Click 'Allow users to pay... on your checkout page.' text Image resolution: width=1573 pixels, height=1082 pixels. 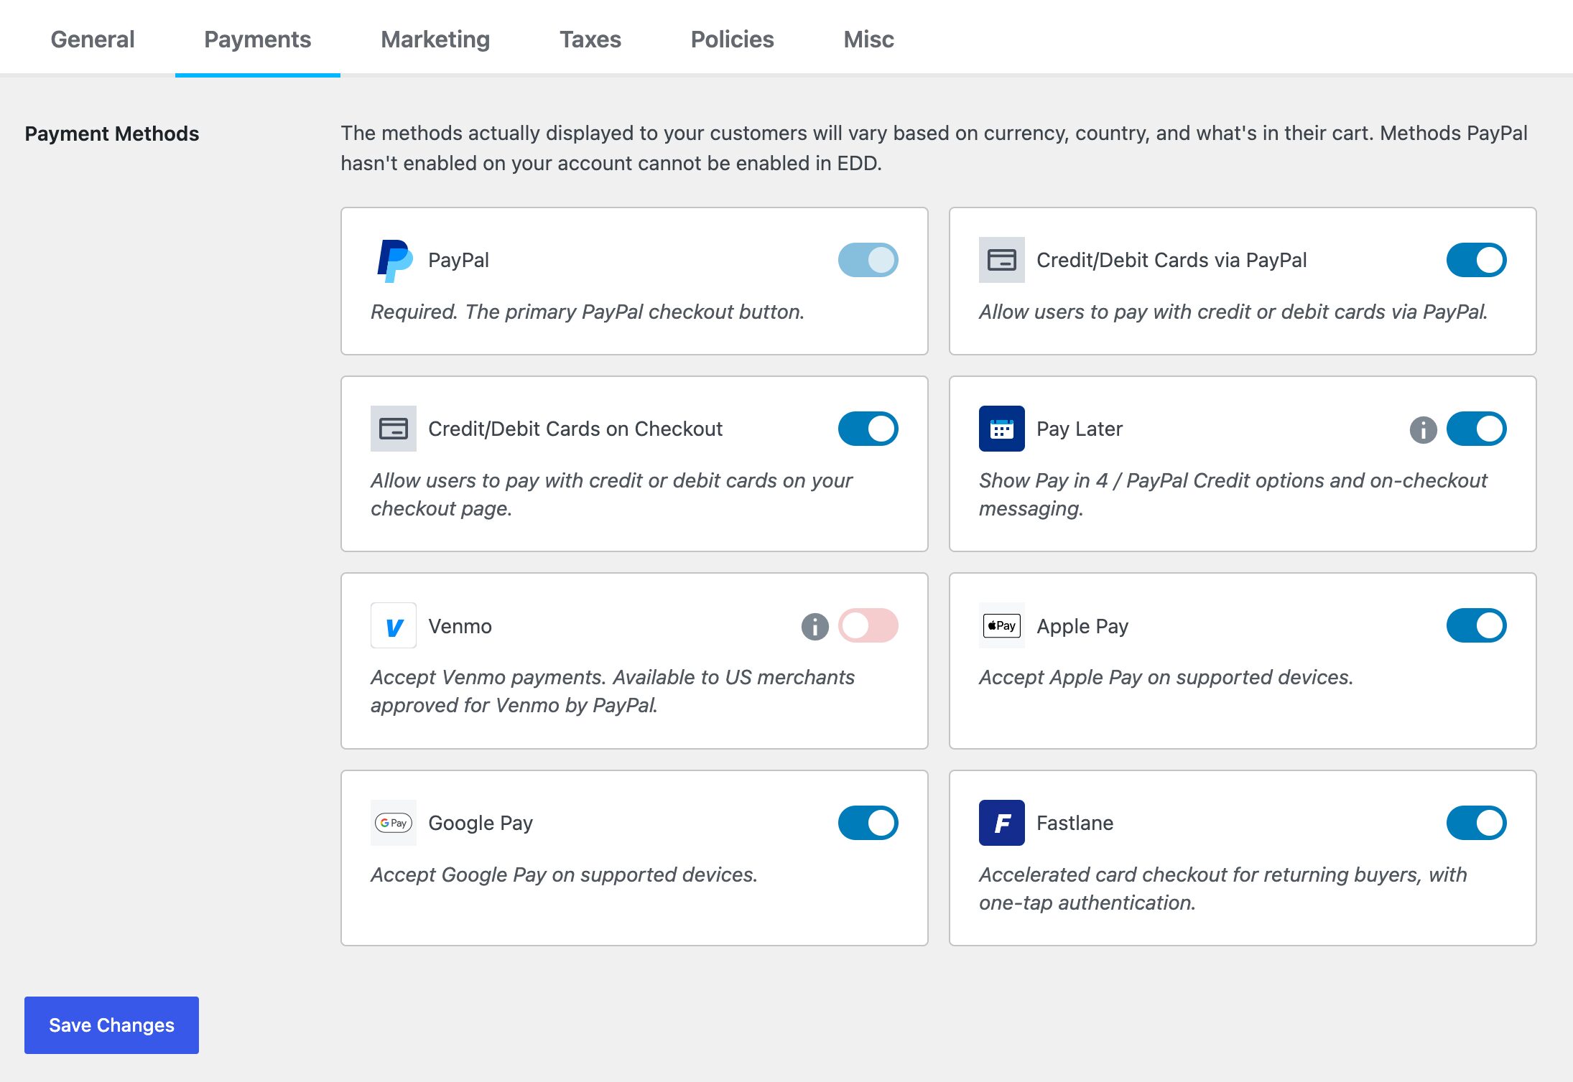point(611,494)
